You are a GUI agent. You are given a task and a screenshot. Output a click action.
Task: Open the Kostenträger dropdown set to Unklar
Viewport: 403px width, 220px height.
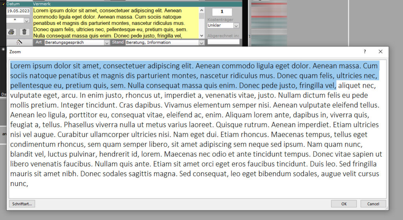pyautogui.click(x=236, y=26)
